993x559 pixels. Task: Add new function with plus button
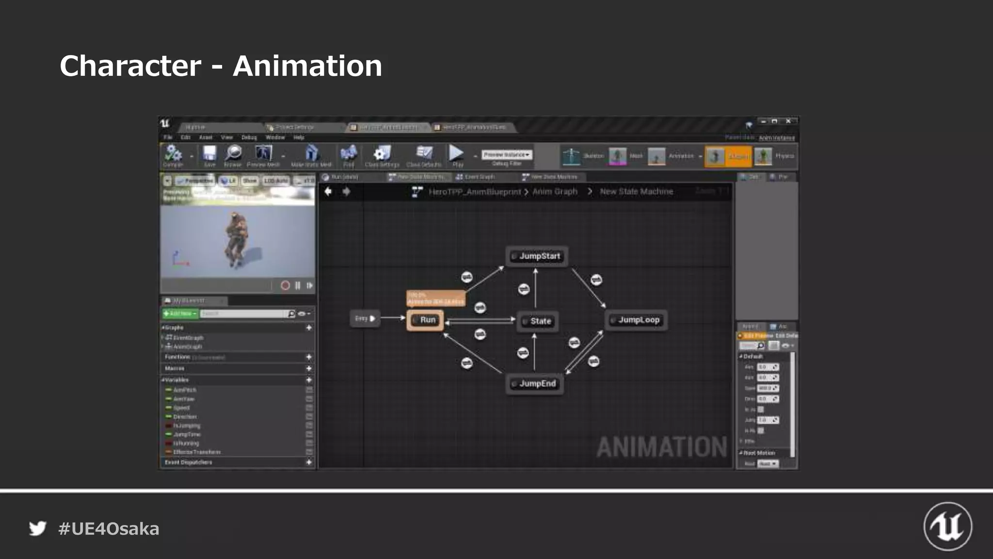tap(309, 357)
